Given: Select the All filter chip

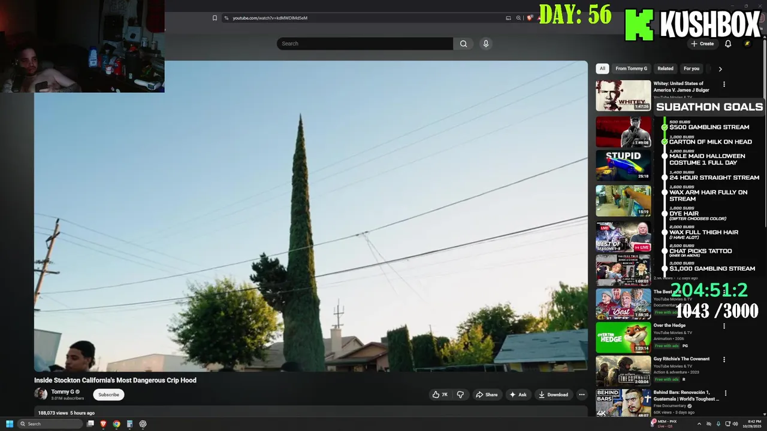Looking at the screenshot, I should point(602,68).
